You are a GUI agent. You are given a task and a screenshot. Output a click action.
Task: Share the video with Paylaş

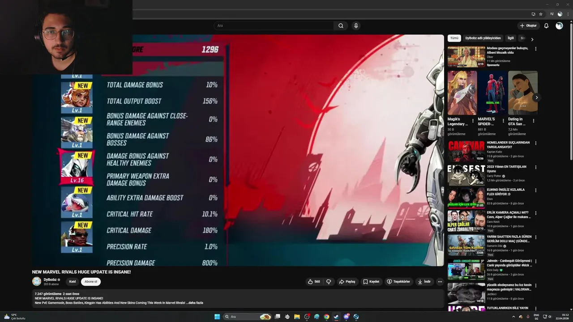347,282
